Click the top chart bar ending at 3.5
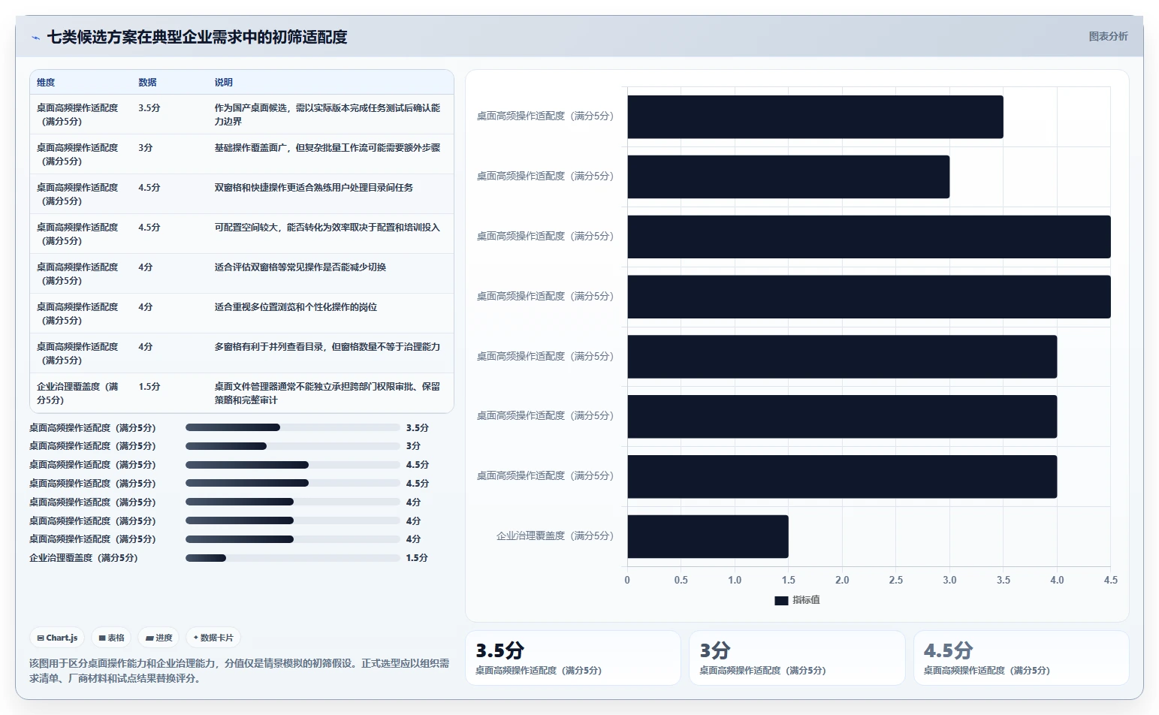Viewport: 1159px width, 715px height. pos(815,116)
